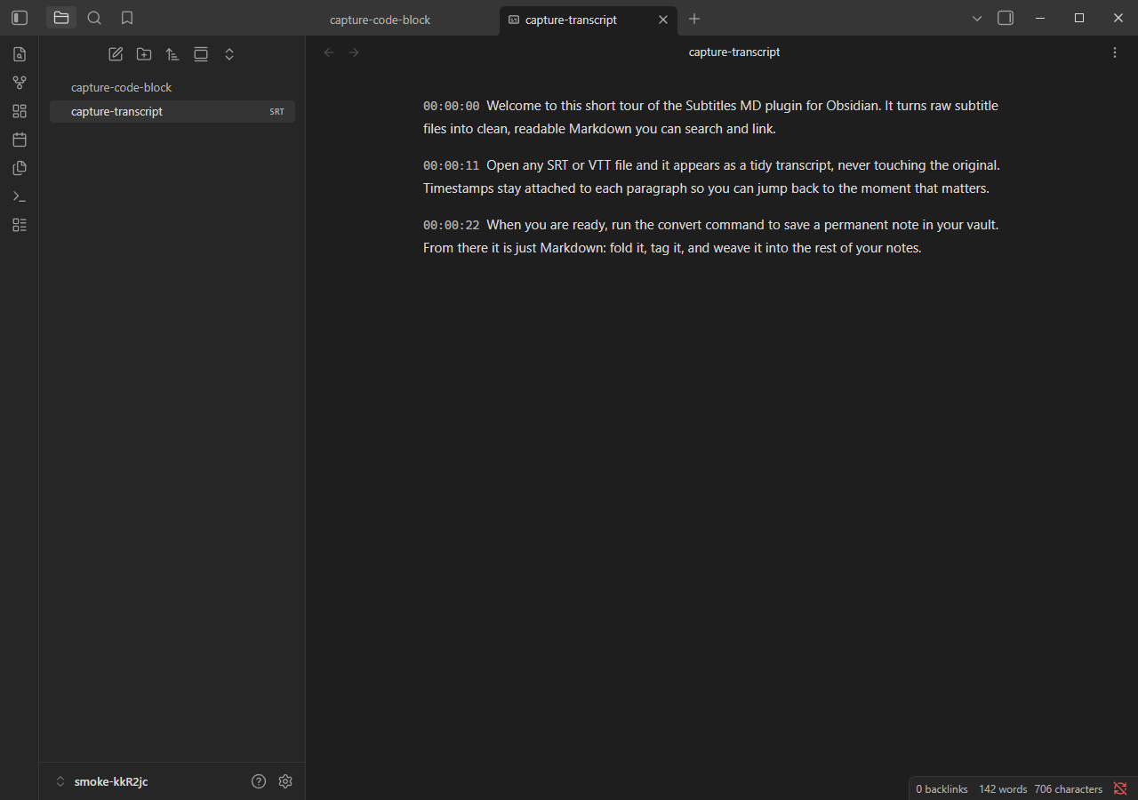Create a new folder
This screenshot has width=1138, height=800.
[x=144, y=54]
